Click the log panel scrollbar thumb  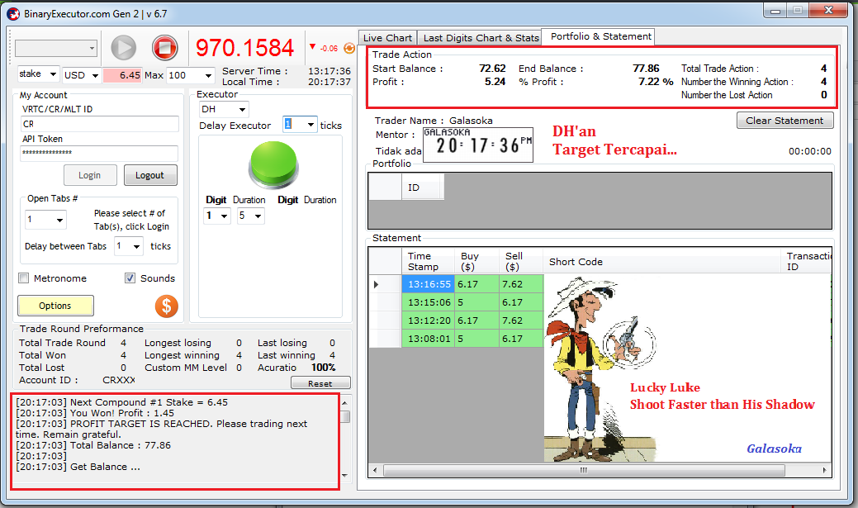[344, 416]
